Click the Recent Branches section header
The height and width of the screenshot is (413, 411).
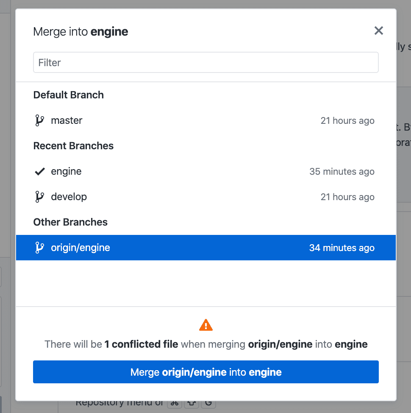(x=73, y=146)
